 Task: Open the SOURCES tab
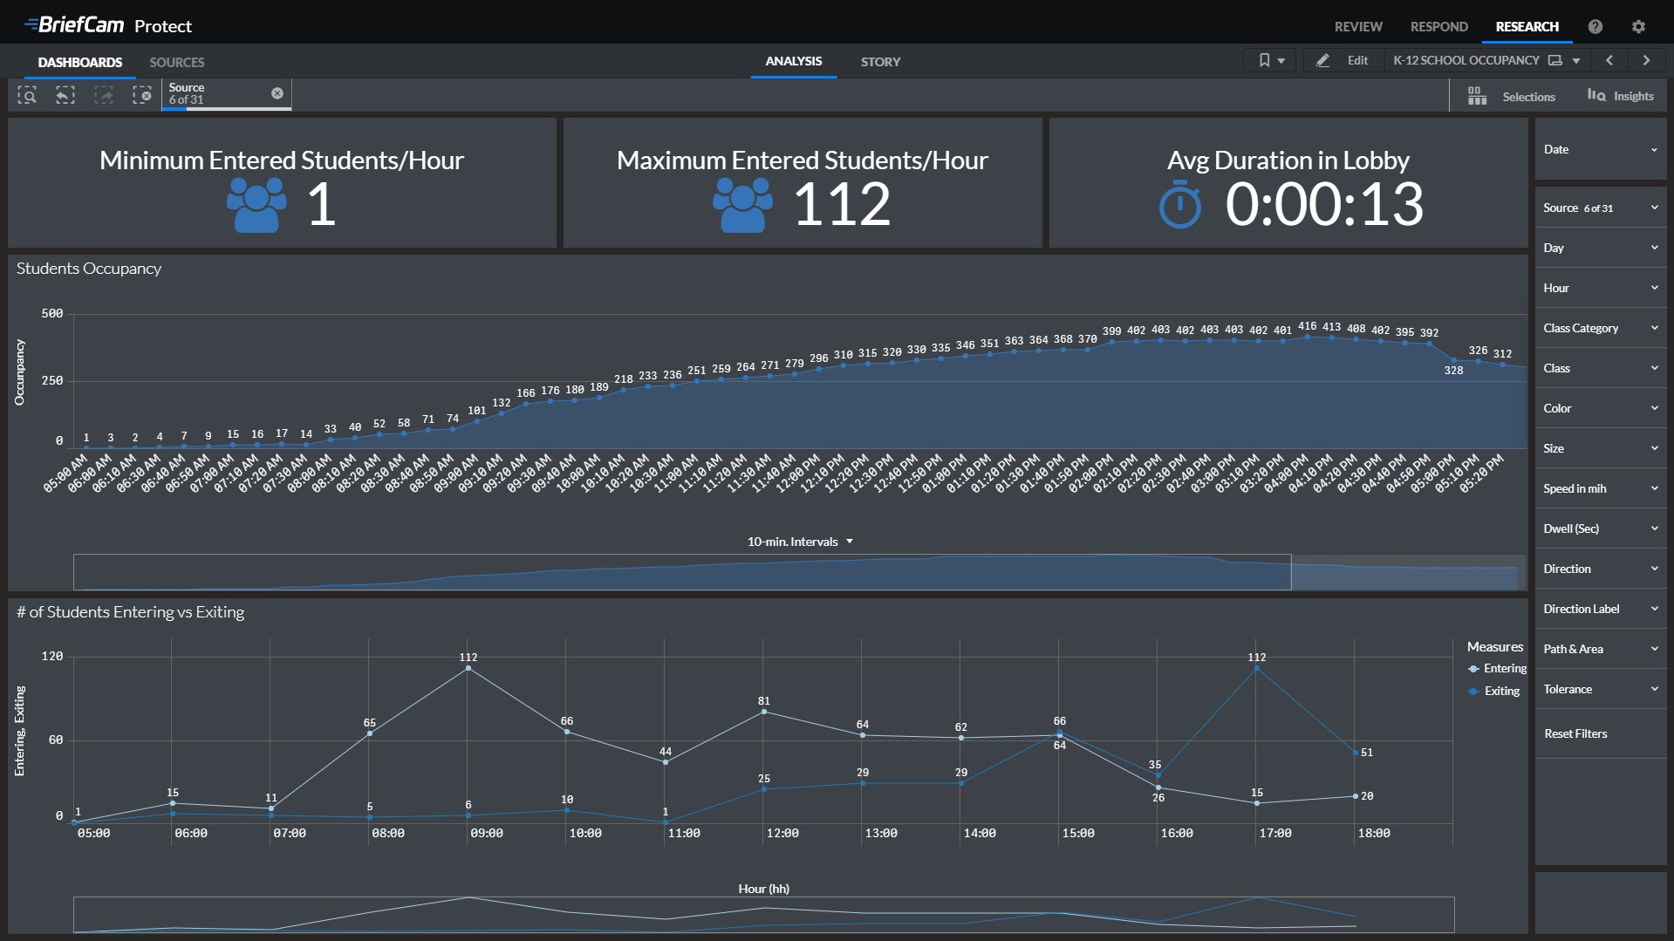click(x=177, y=62)
